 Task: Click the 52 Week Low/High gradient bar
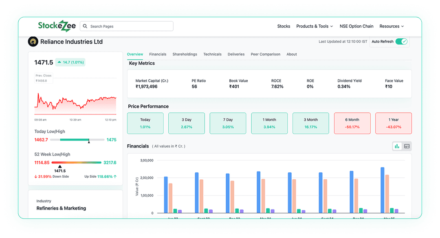76,163
